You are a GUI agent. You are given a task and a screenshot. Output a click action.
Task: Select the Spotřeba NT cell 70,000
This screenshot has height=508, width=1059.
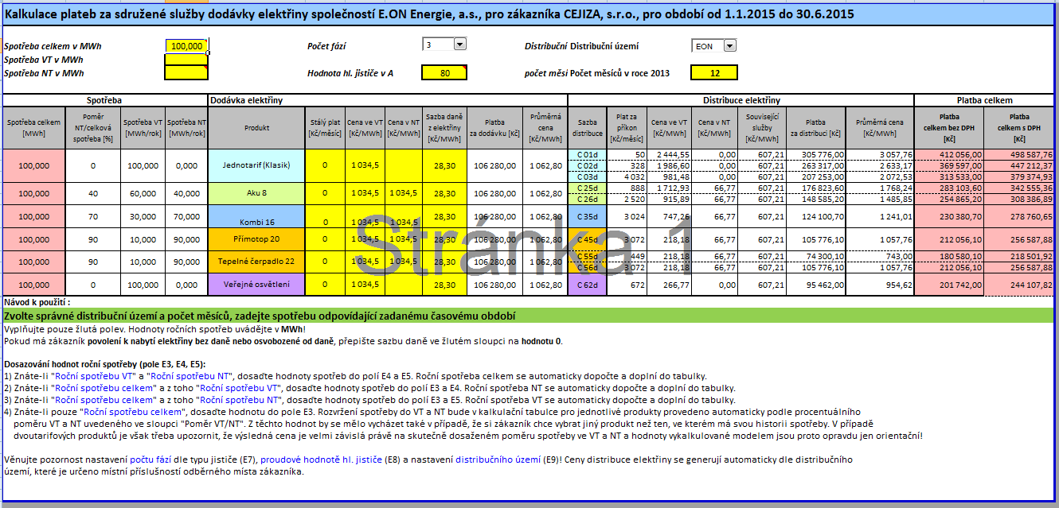(186, 216)
